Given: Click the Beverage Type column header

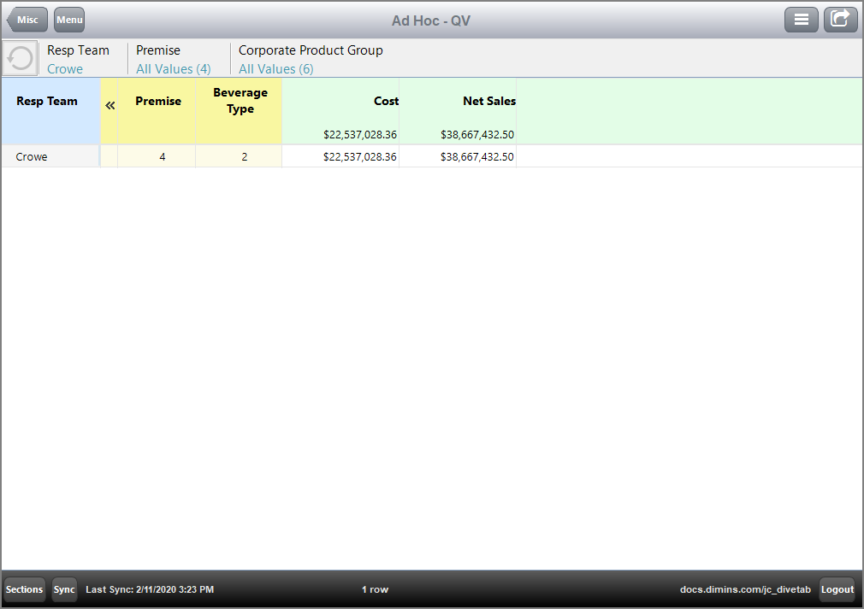Looking at the screenshot, I should 240,101.
